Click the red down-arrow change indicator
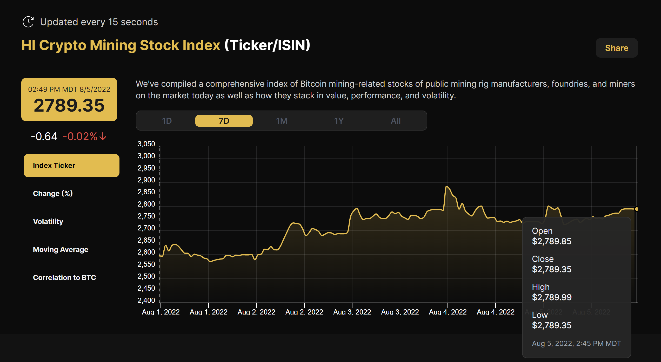This screenshot has width=661, height=362. (x=103, y=136)
